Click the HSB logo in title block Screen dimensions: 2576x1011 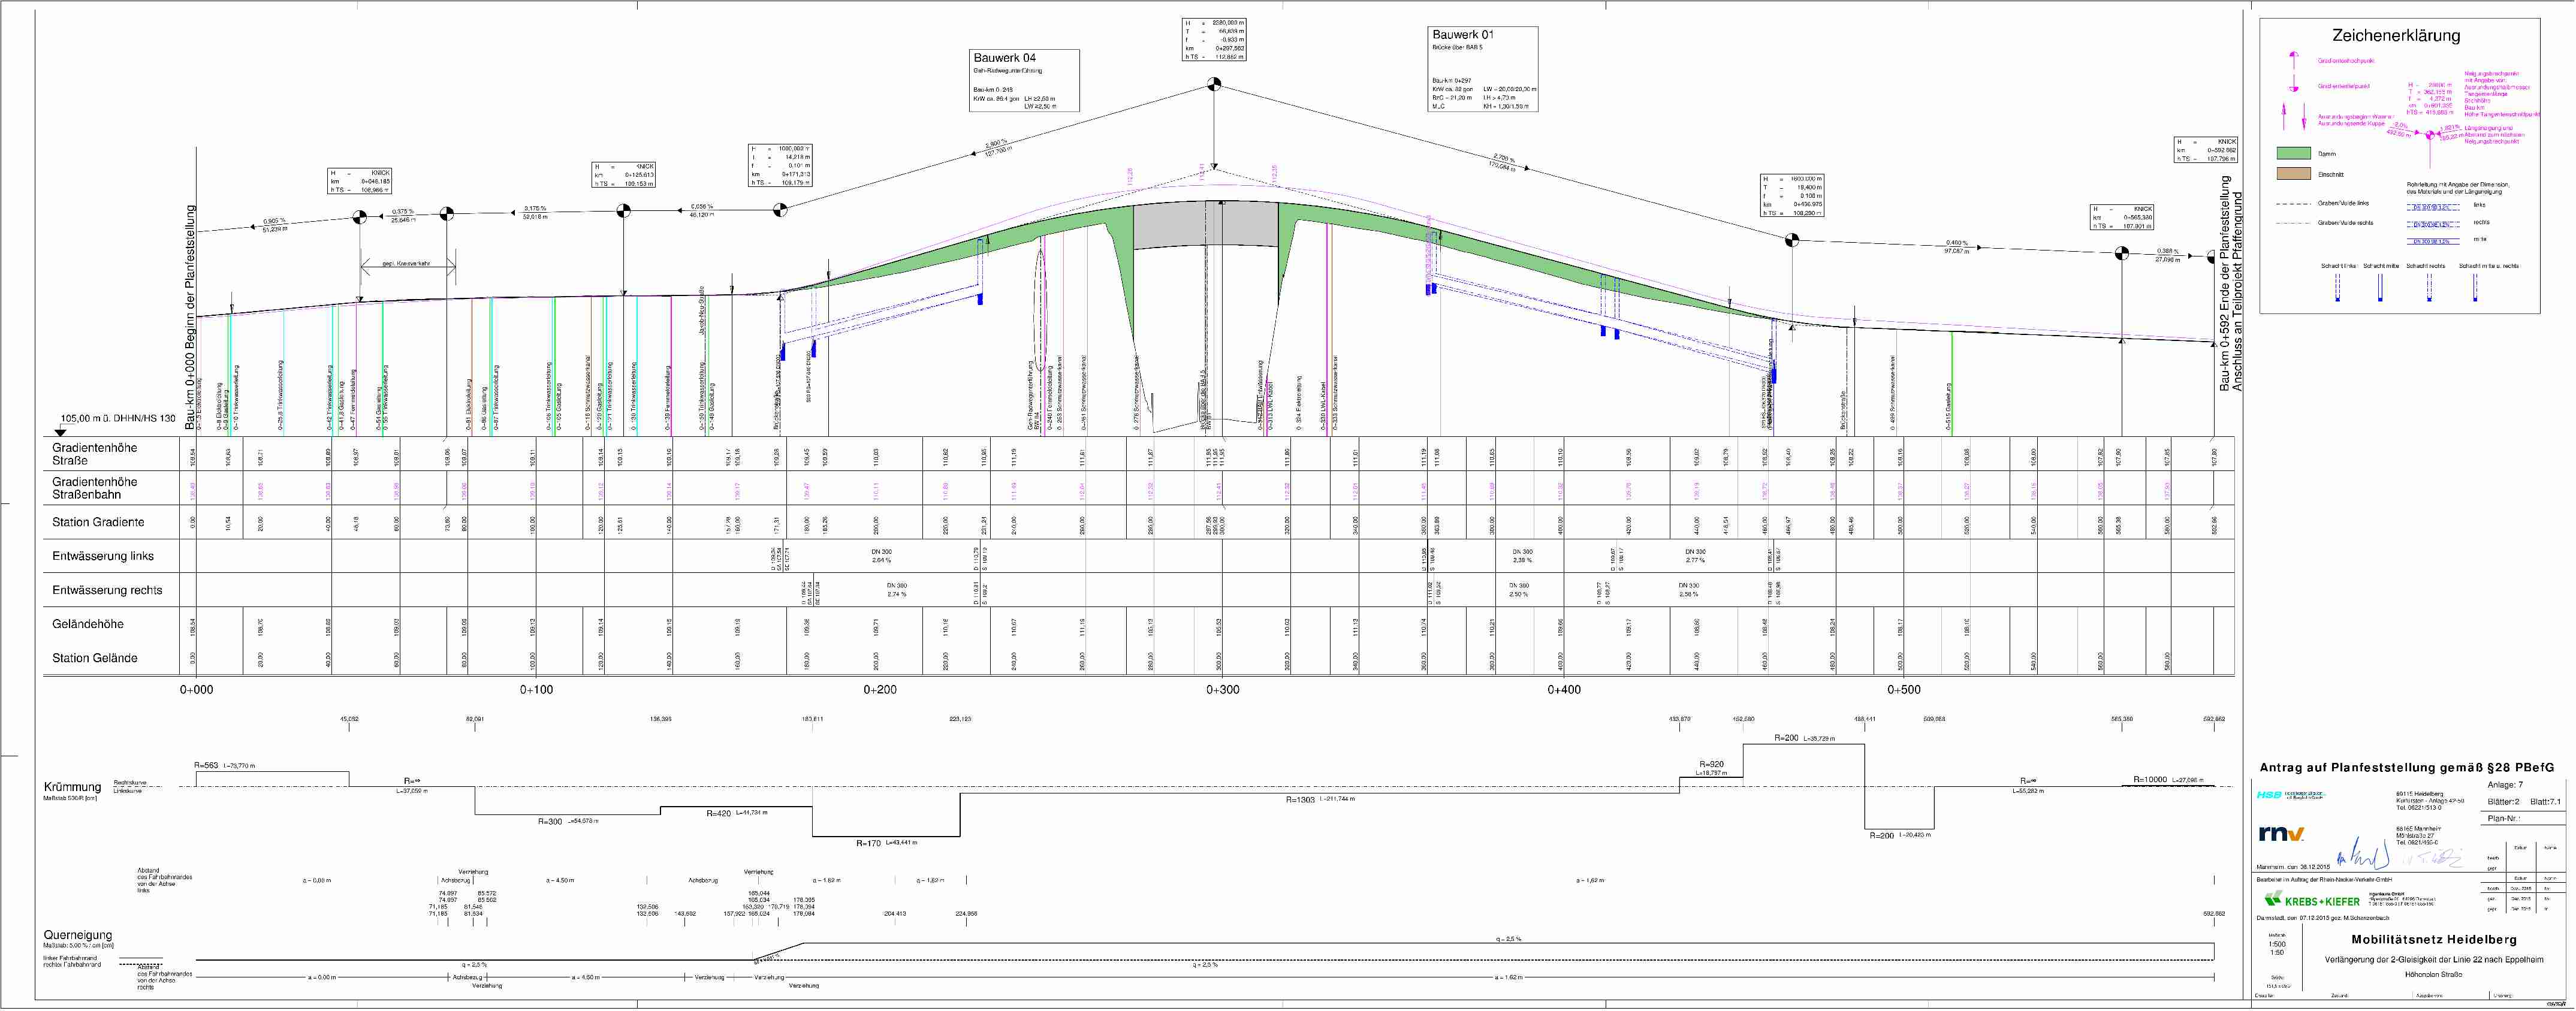tap(2269, 795)
